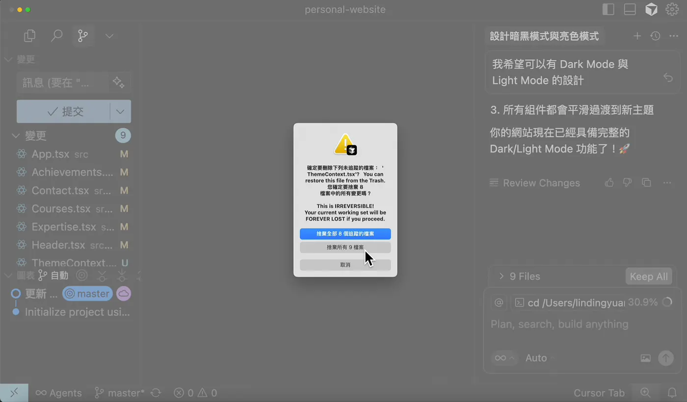Click the 自動 branch selector in graph

53,276
